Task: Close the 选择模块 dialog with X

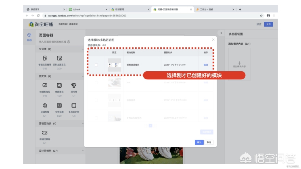Action: pos(213,39)
